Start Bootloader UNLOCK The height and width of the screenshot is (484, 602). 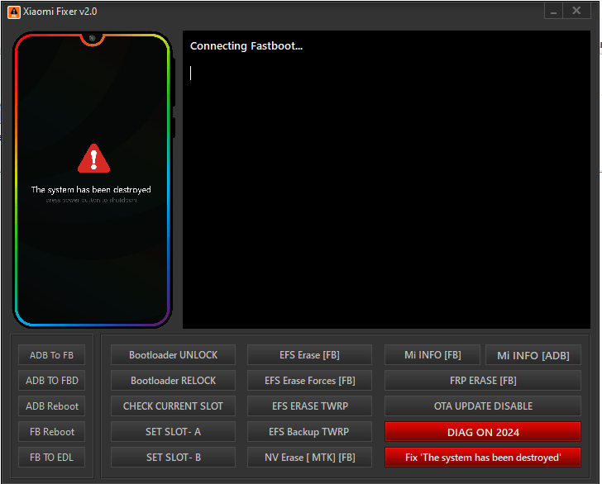173,355
